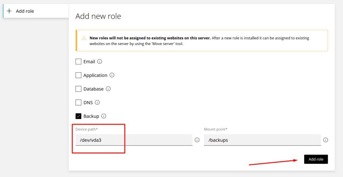Click the info icon next to Backup
Screen dimensions: 343x177
104,116
